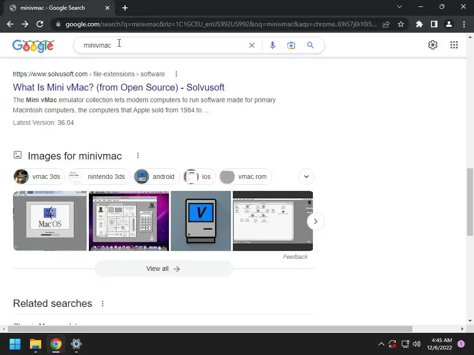Open File Explorer from the taskbar
The height and width of the screenshot is (355, 474).
pos(35,344)
